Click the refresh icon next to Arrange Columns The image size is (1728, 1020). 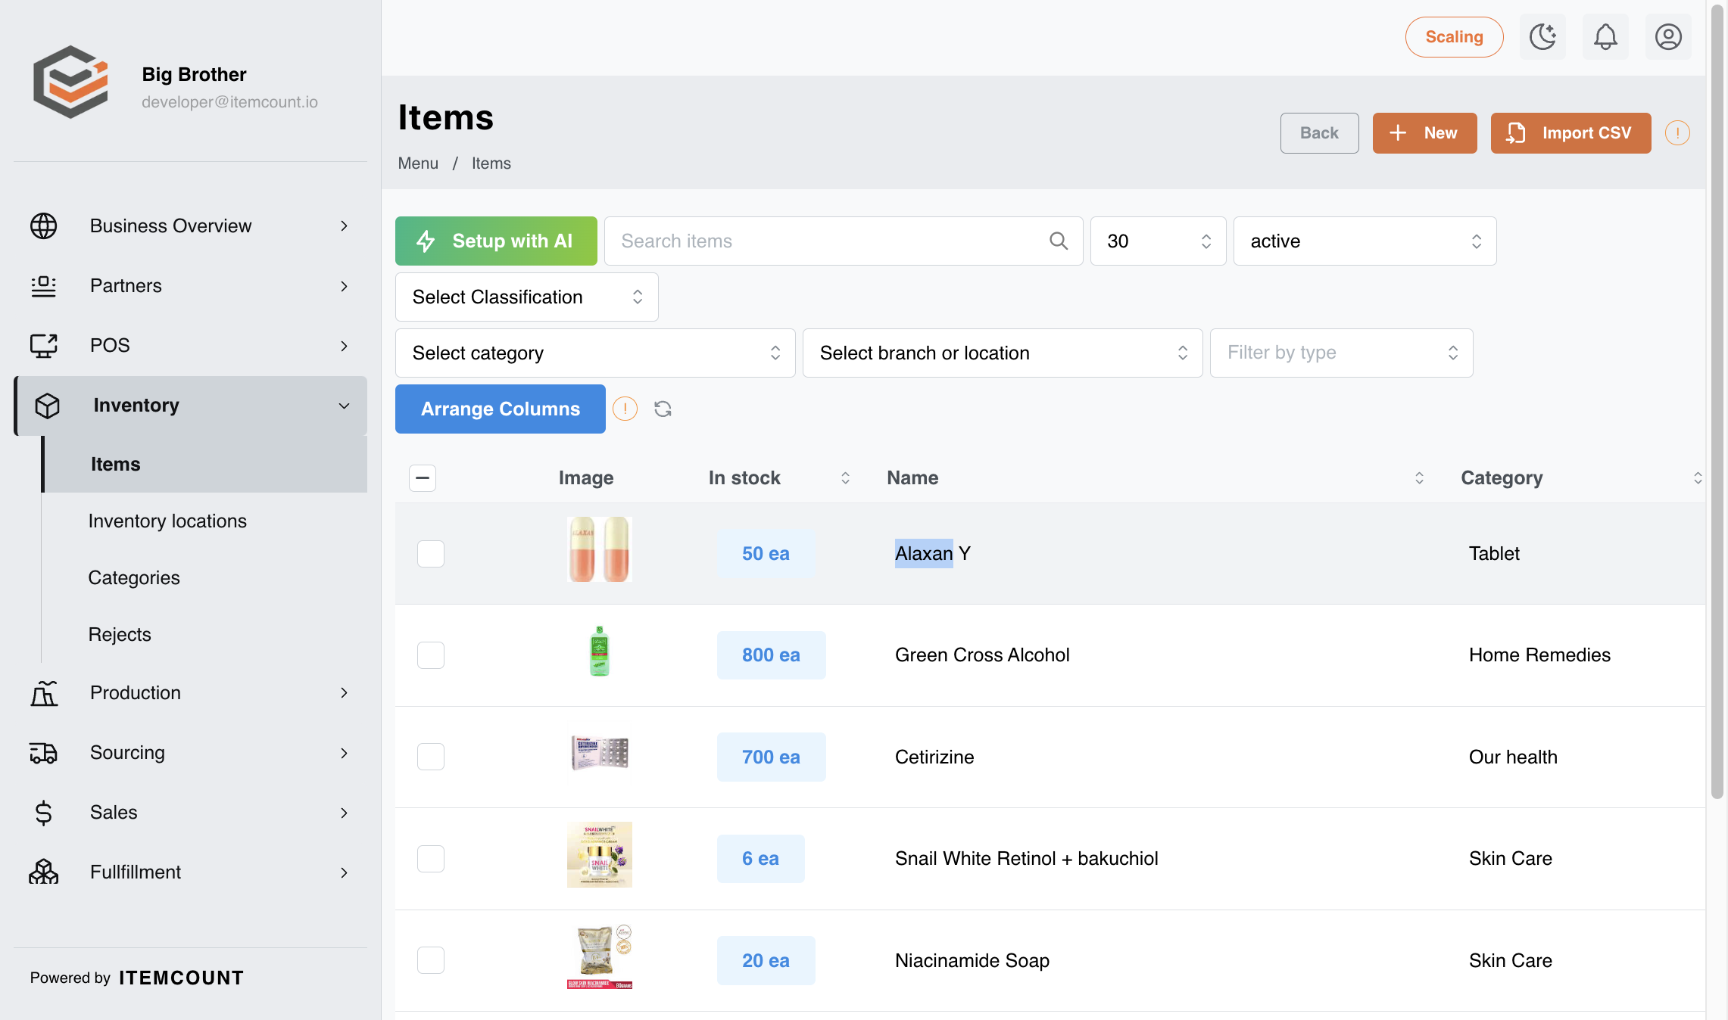tap(663, 409)
